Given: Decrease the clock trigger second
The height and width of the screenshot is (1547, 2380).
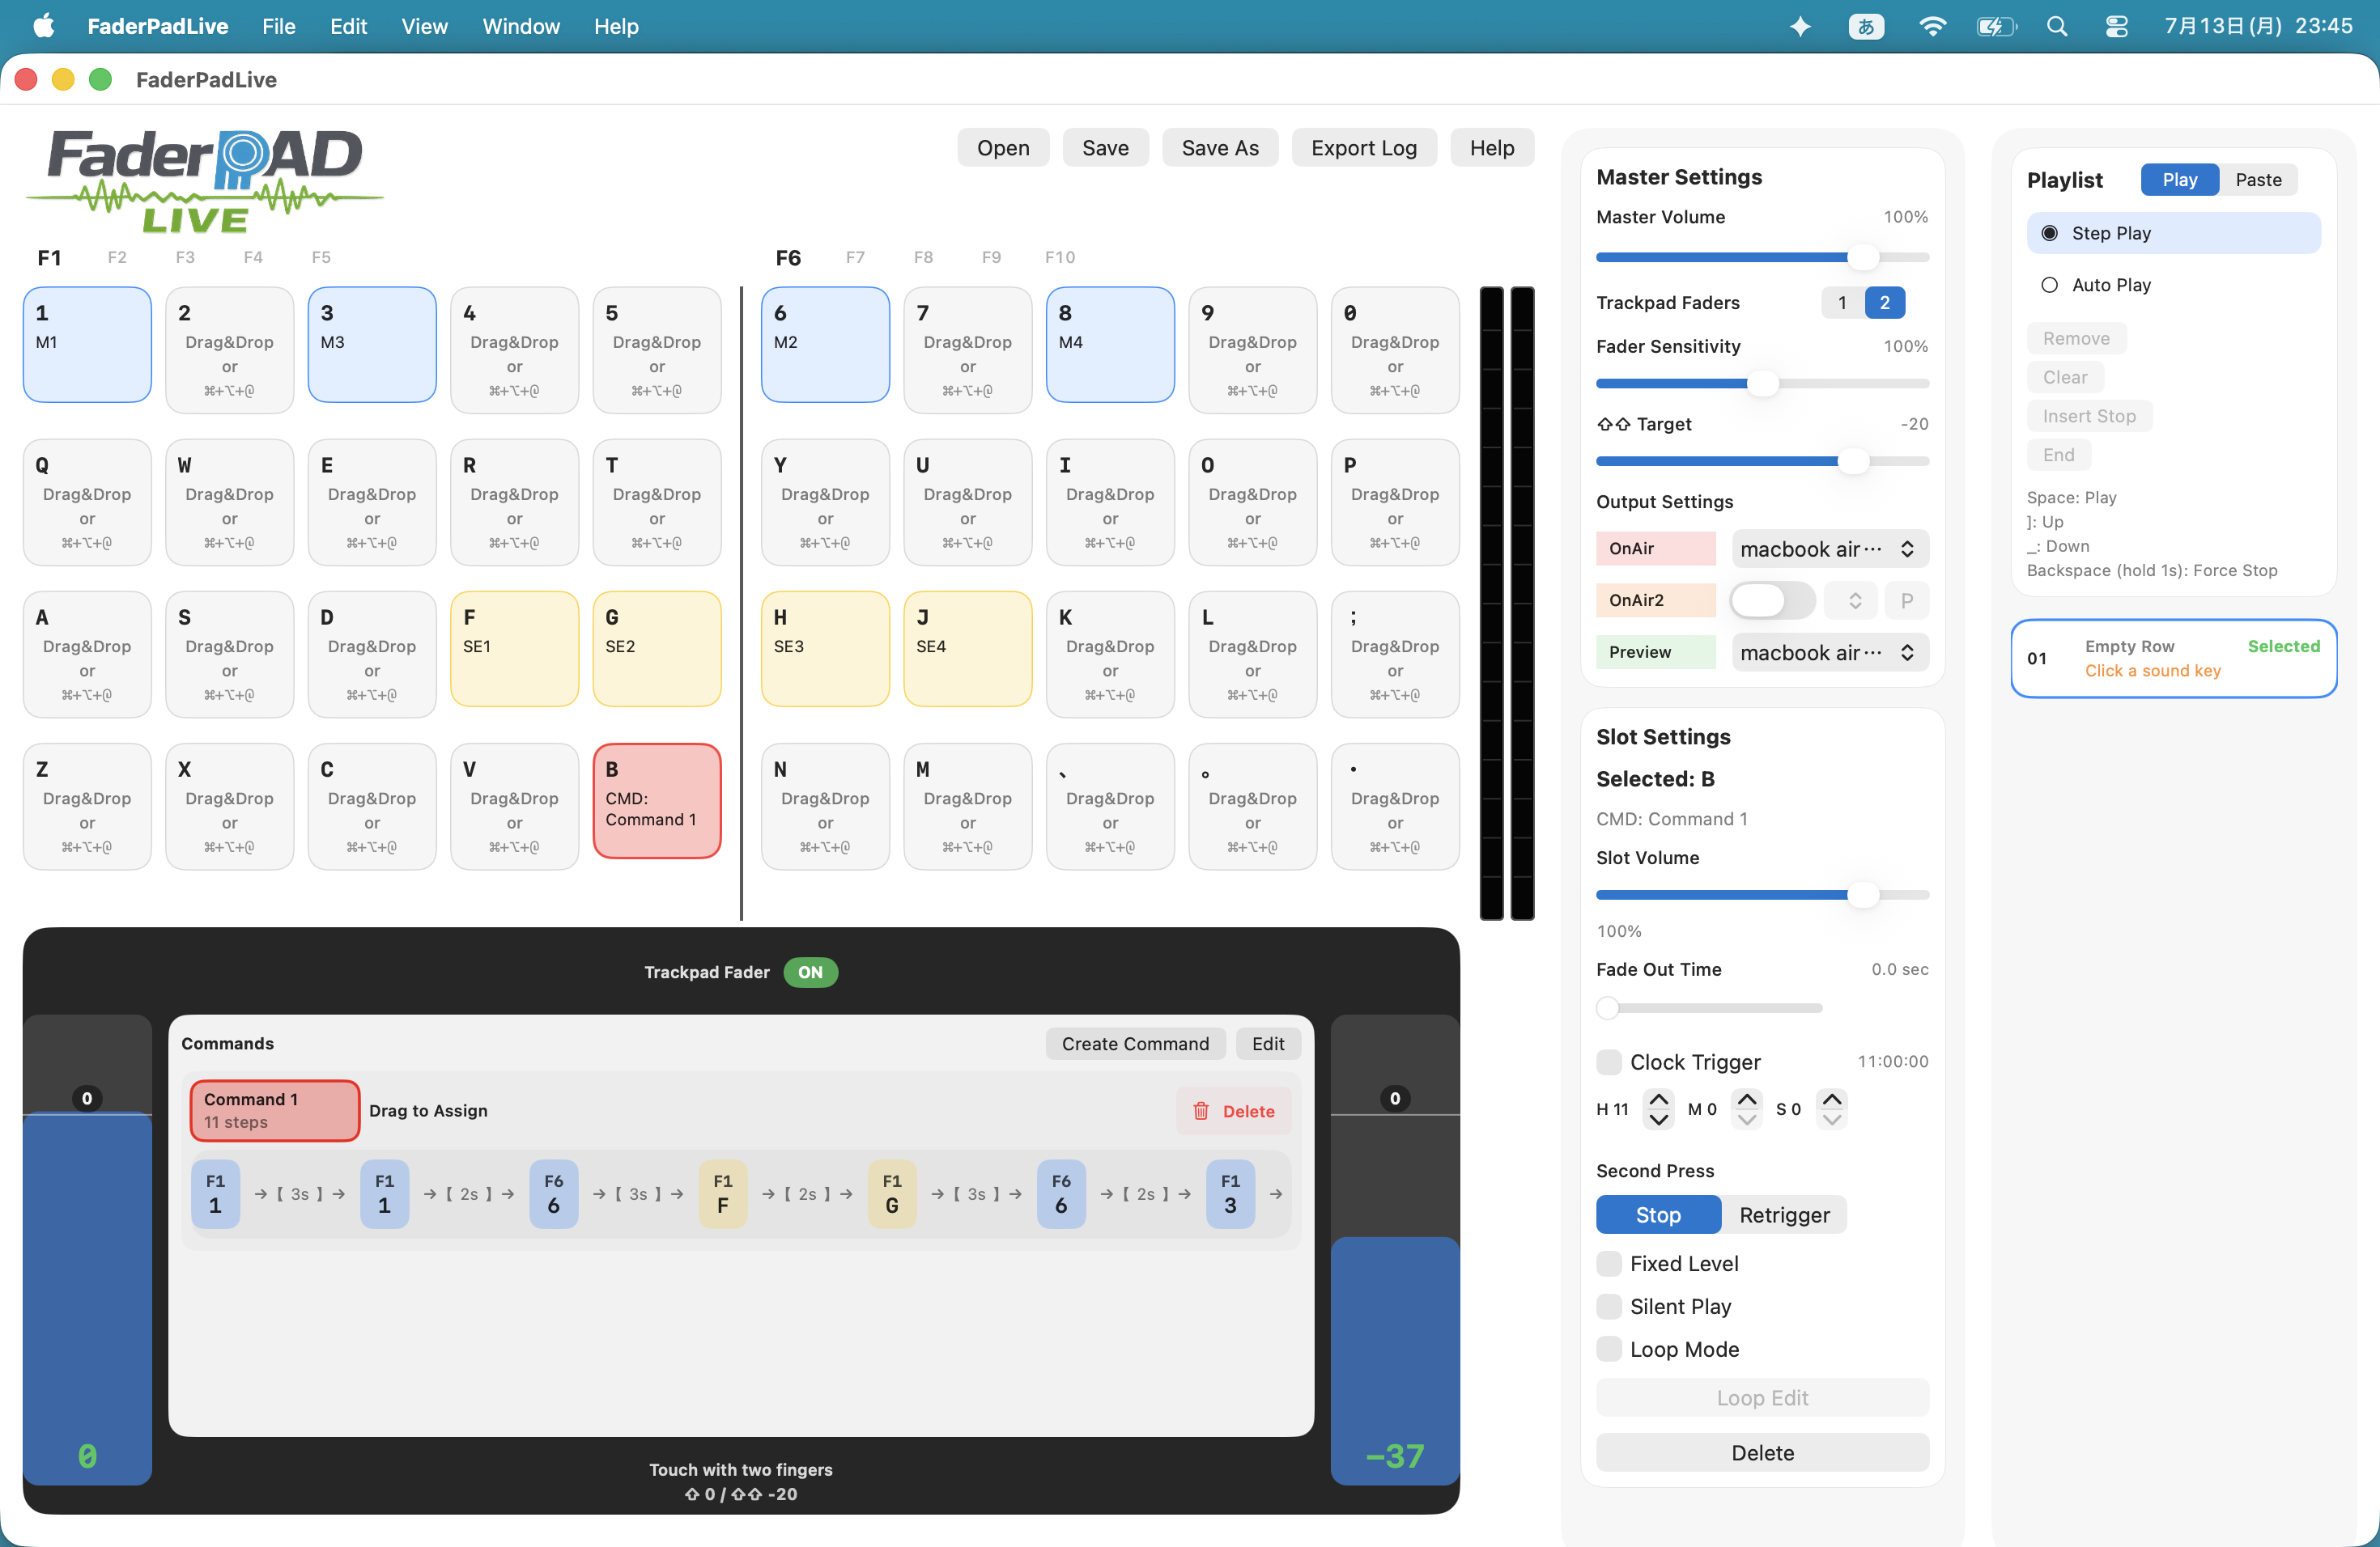Looking at the screenshot, I should point(1831,1119).
